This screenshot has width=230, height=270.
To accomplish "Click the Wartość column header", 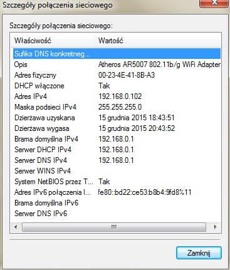I will [157, 40].
